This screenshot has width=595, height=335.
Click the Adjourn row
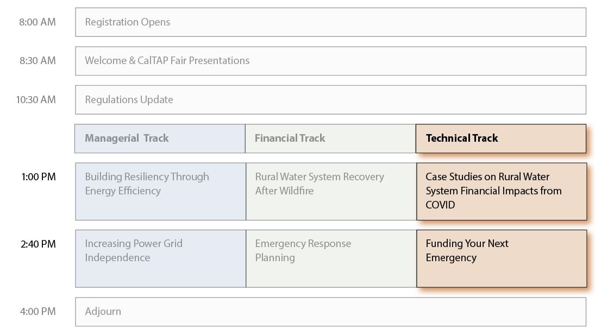click(x=330, y=312)
